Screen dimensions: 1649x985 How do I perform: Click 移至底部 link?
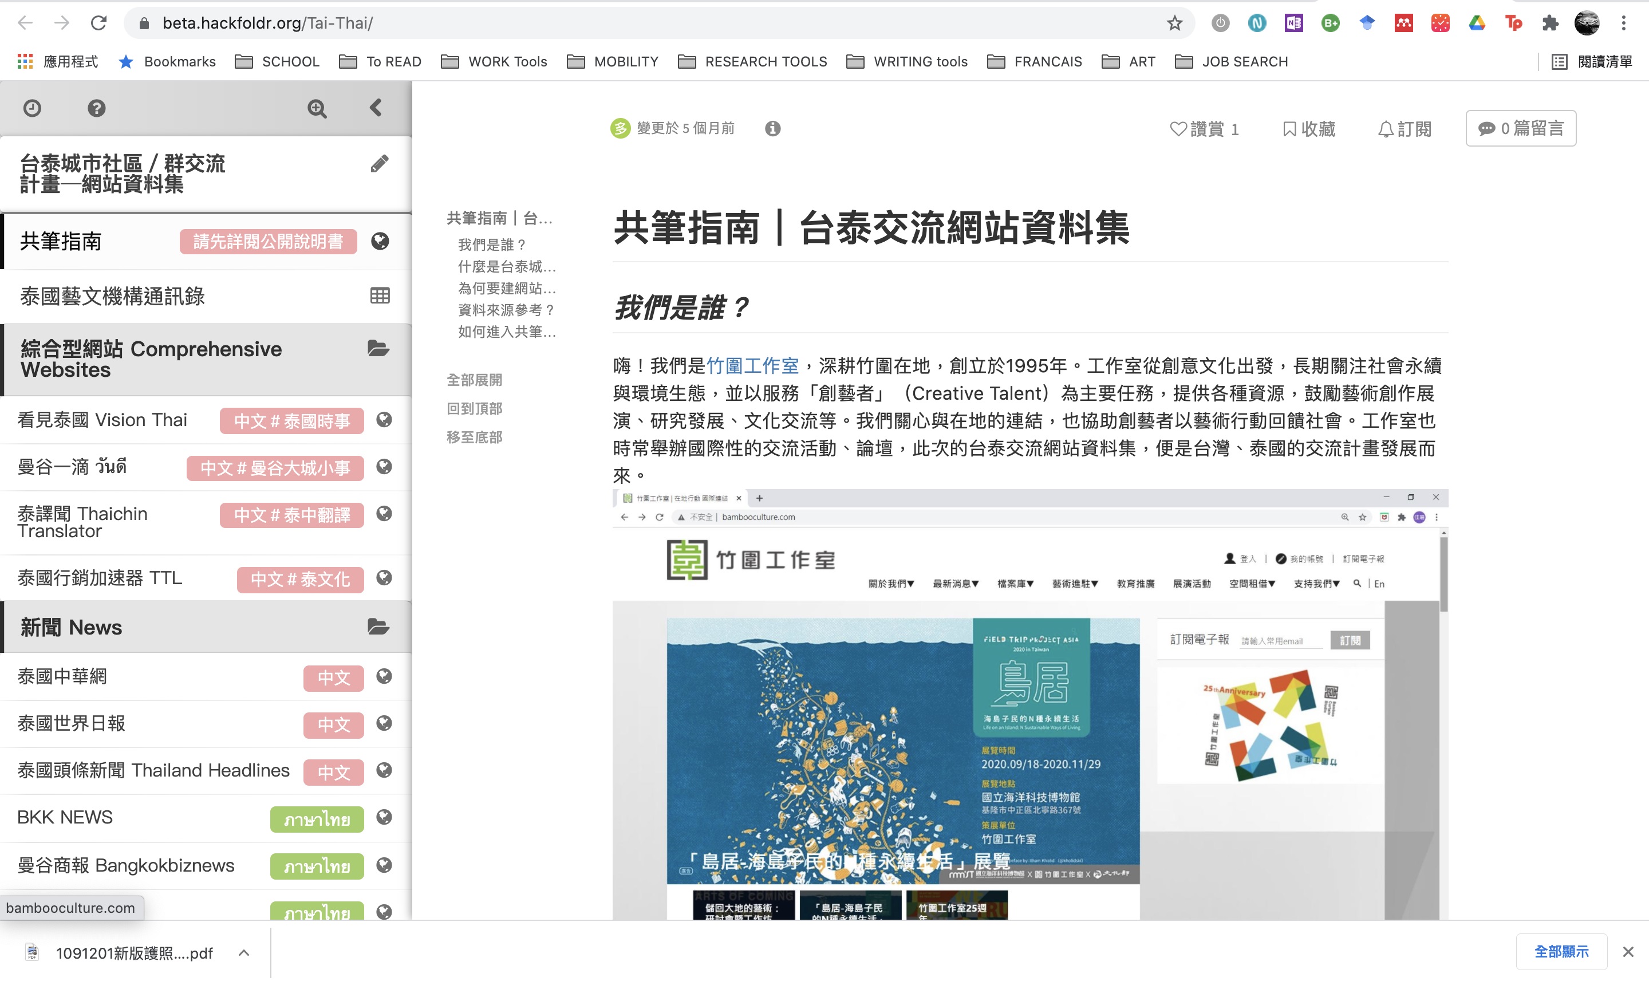coord(475,438)
